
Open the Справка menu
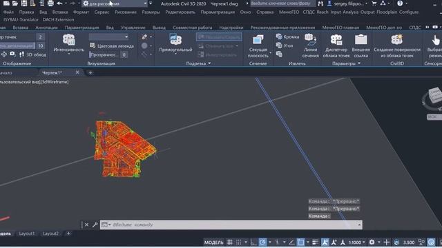(x=265, y=12)
